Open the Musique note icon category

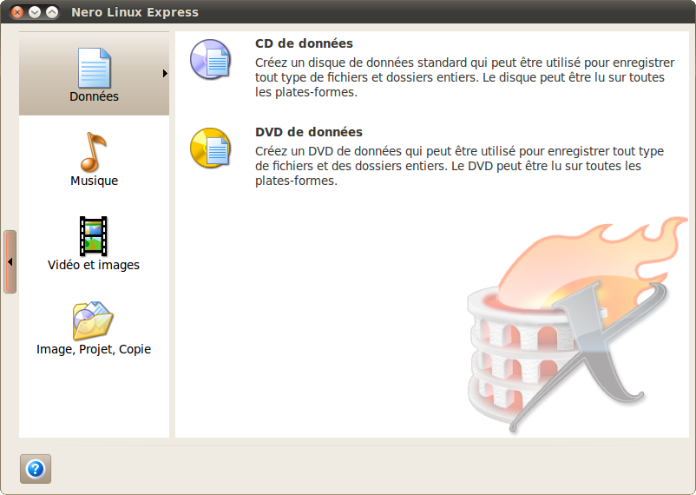(x=93, y=152)
